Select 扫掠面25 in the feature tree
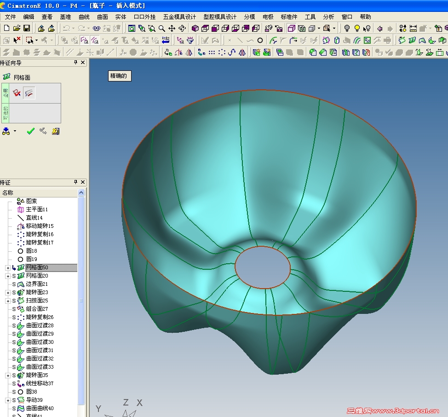This screenshot has height=417, width=448. [x=37, y=301]
